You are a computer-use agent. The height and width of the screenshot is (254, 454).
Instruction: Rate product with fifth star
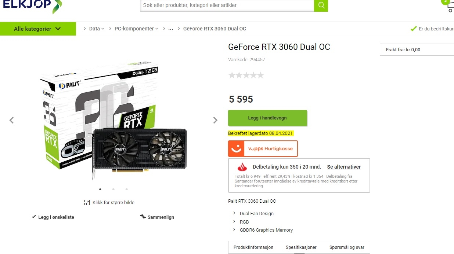(260, 75)
